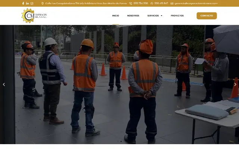
Task: Click the envelope email icon
Action: tap(172, 3)
